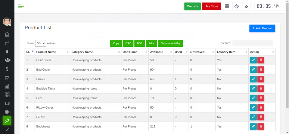Delete the Chairs product row
The image size is (289, 134).
click(261, 79)
